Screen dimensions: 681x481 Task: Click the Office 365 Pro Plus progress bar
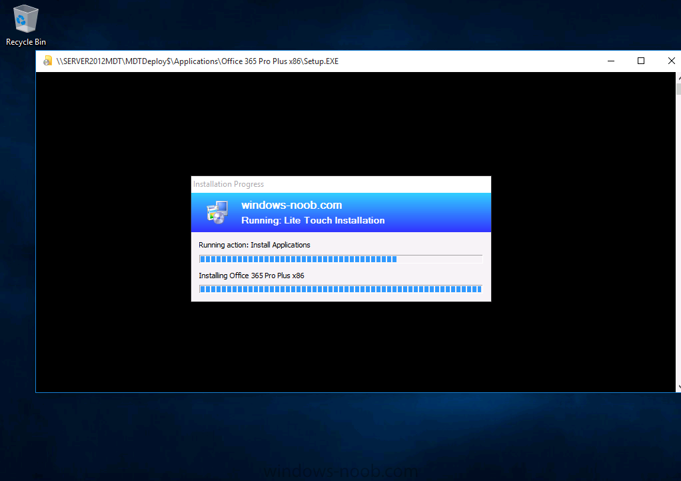pos(341,290)
